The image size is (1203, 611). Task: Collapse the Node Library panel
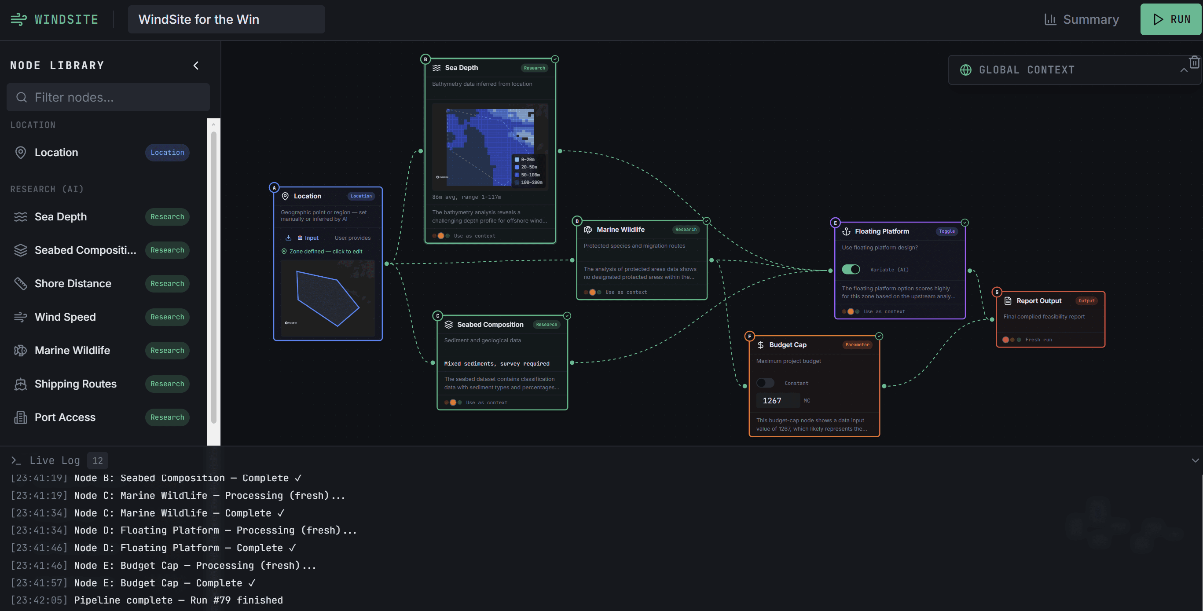click(x=196, y=66)
